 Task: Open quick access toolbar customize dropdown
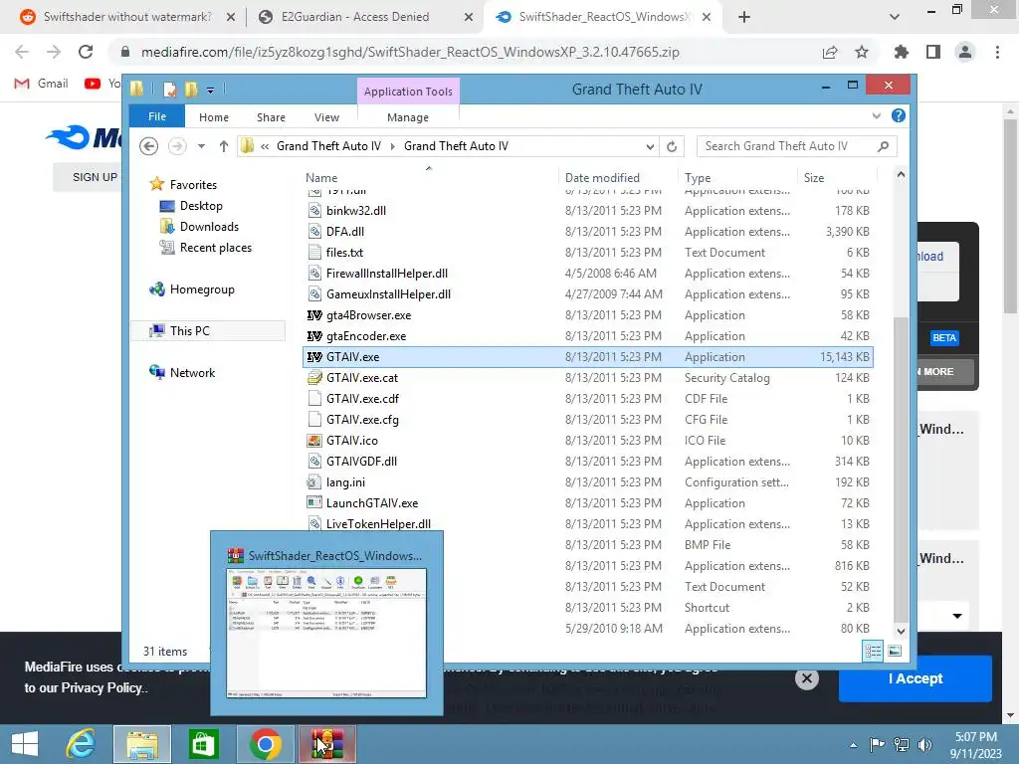tap(211, 91)
